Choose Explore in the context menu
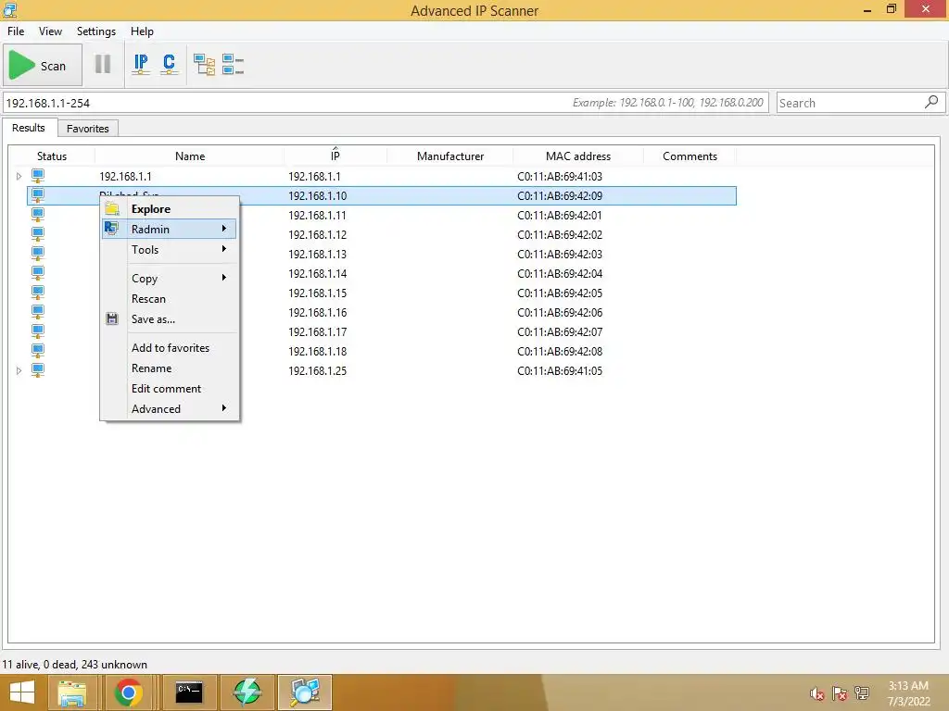The width and height of the screenshot is (949, 711). tap(169, 208)
